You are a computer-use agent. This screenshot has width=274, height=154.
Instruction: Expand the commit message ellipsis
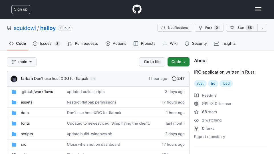click(93, 79)
